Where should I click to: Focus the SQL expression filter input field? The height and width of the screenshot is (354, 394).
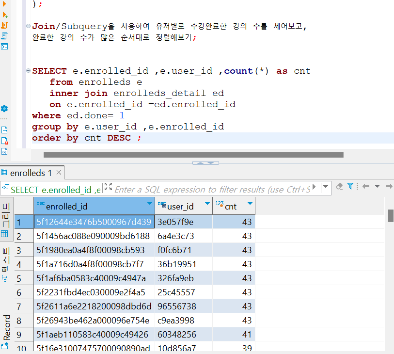pos(212,189)
